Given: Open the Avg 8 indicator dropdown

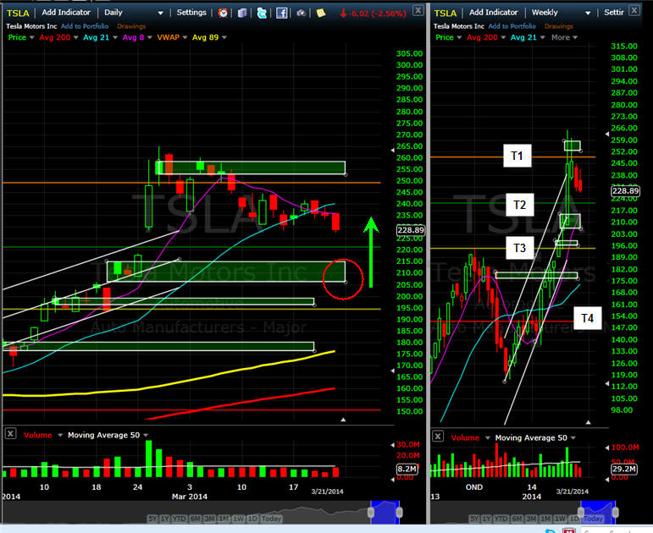Looking at the screenshot, I should click(x=150, y=37).
